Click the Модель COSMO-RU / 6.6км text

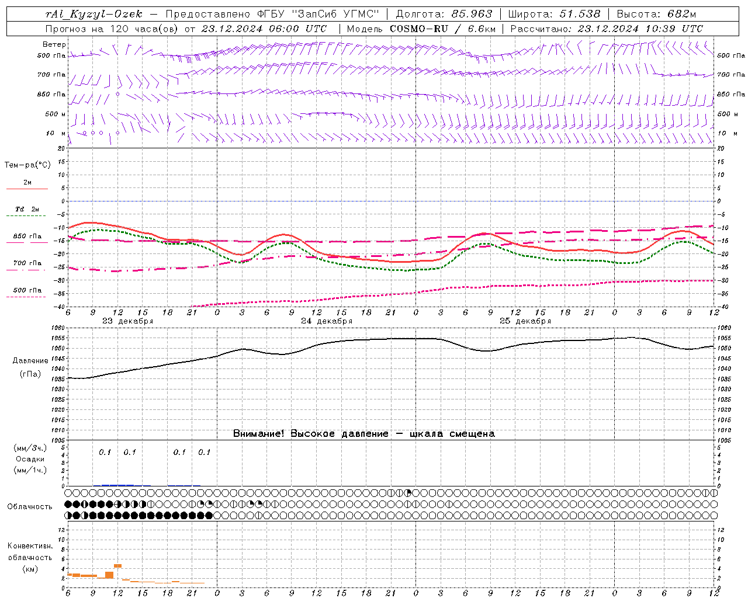click(421, 29)
